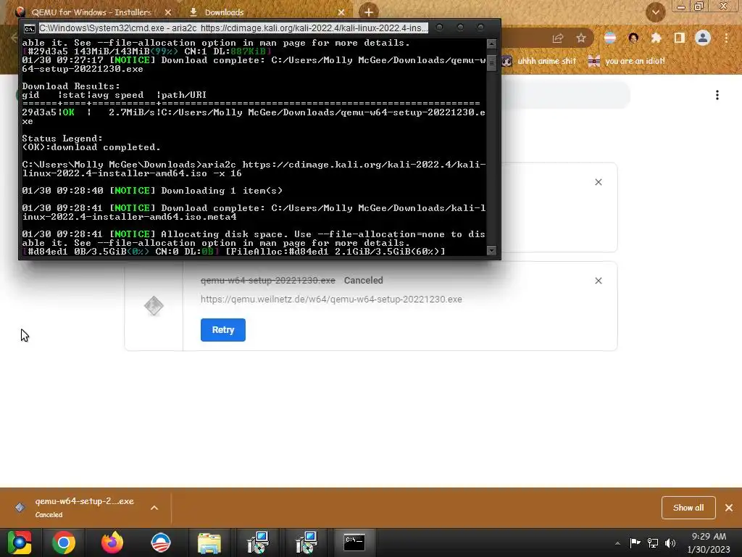Open File Explorer from the taskbar
This screenshot has height=557, width=742.
(209, 542)
